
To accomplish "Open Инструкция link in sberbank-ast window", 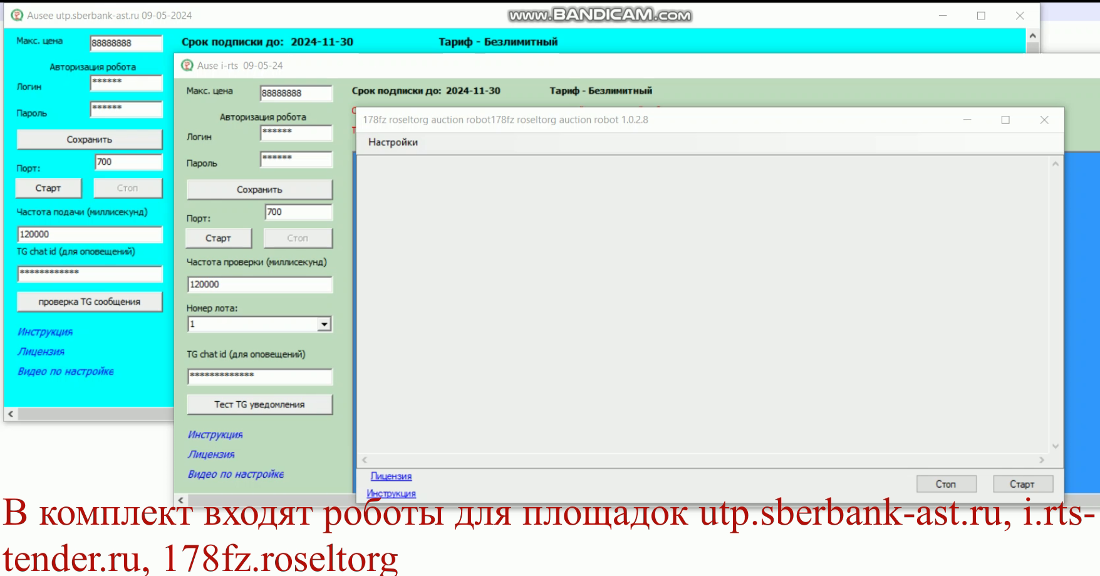I will point(45,332).
